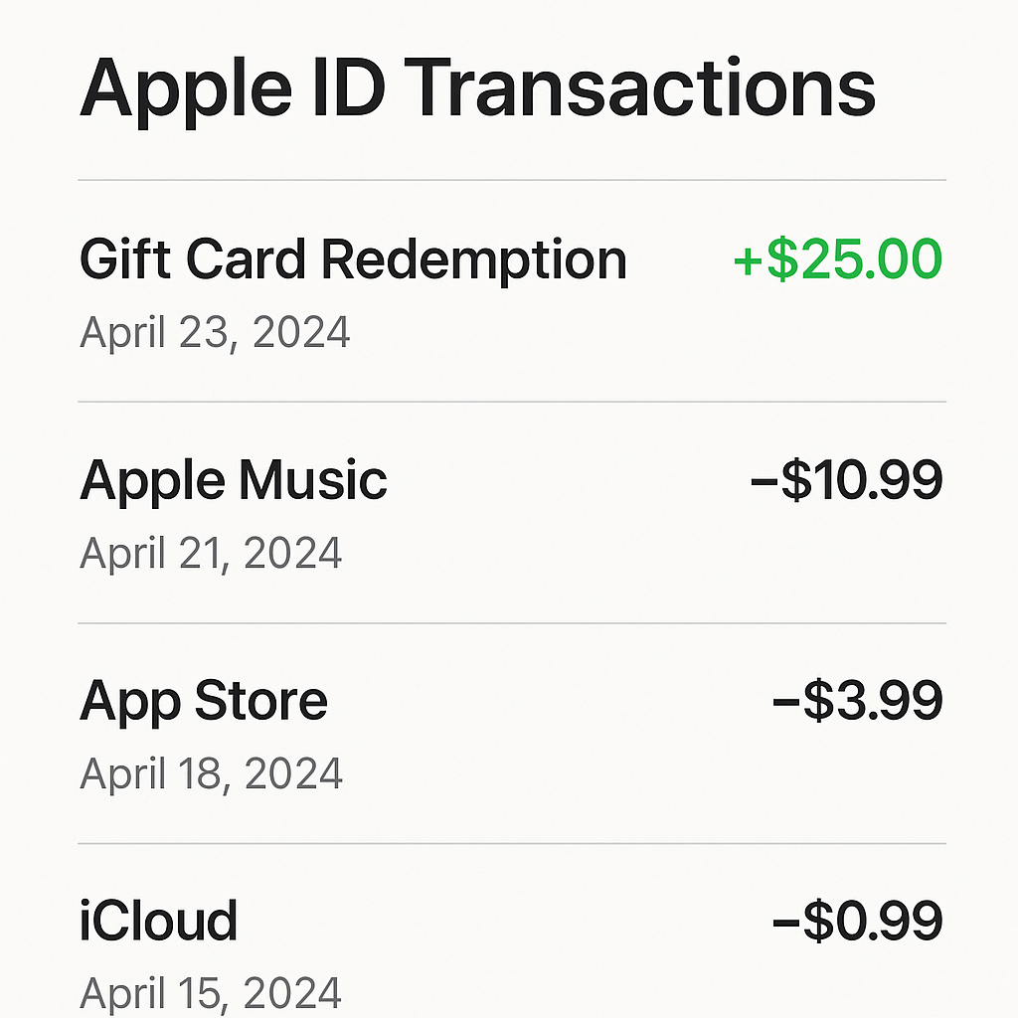Viewport: 1018px width, 1018px height.
Task: Click the divider line directly above Apple Music
Action: click(x=512, y=403)
